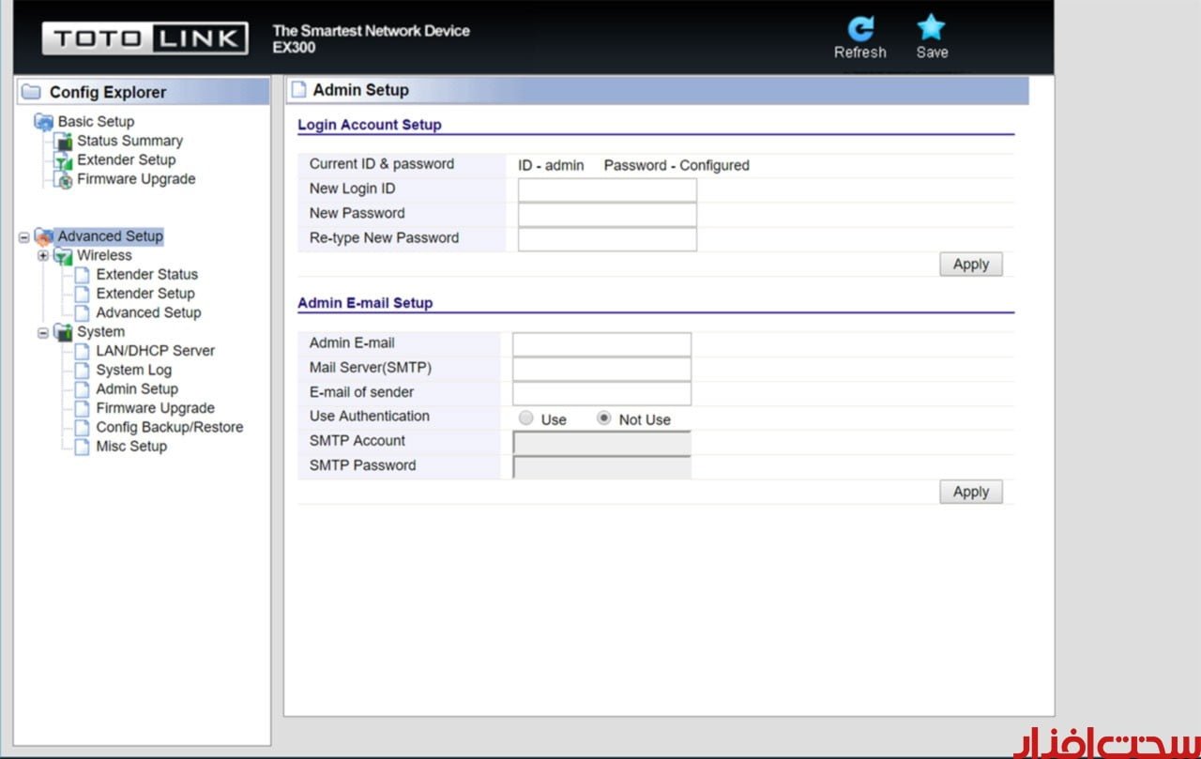
Task: Open Config Backup/Restore page
Action: 169,428
